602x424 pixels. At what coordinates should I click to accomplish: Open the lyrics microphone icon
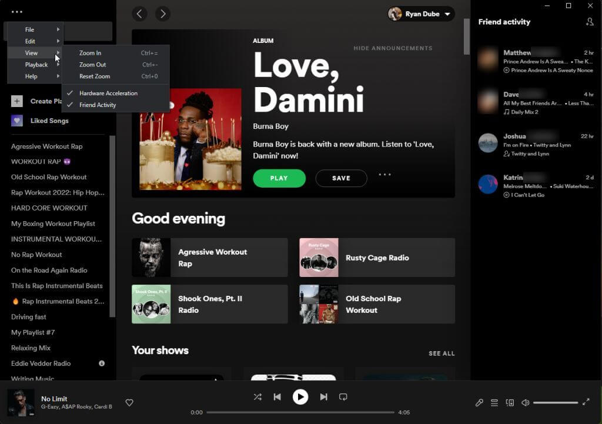[x=479, y=403]
